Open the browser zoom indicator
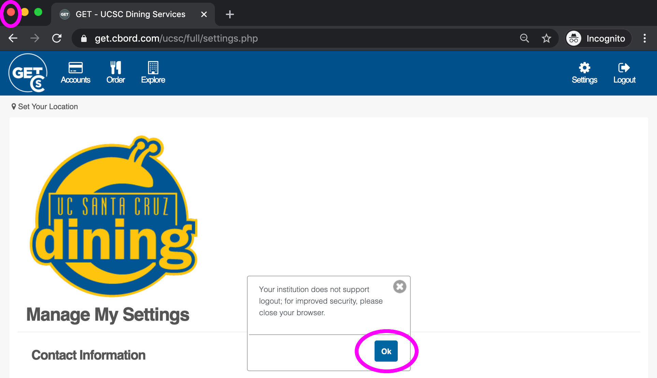This screenshot has width=657, height=378. coord(524,38)
